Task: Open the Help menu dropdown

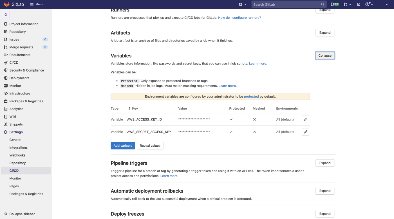Action: point(369,4)
